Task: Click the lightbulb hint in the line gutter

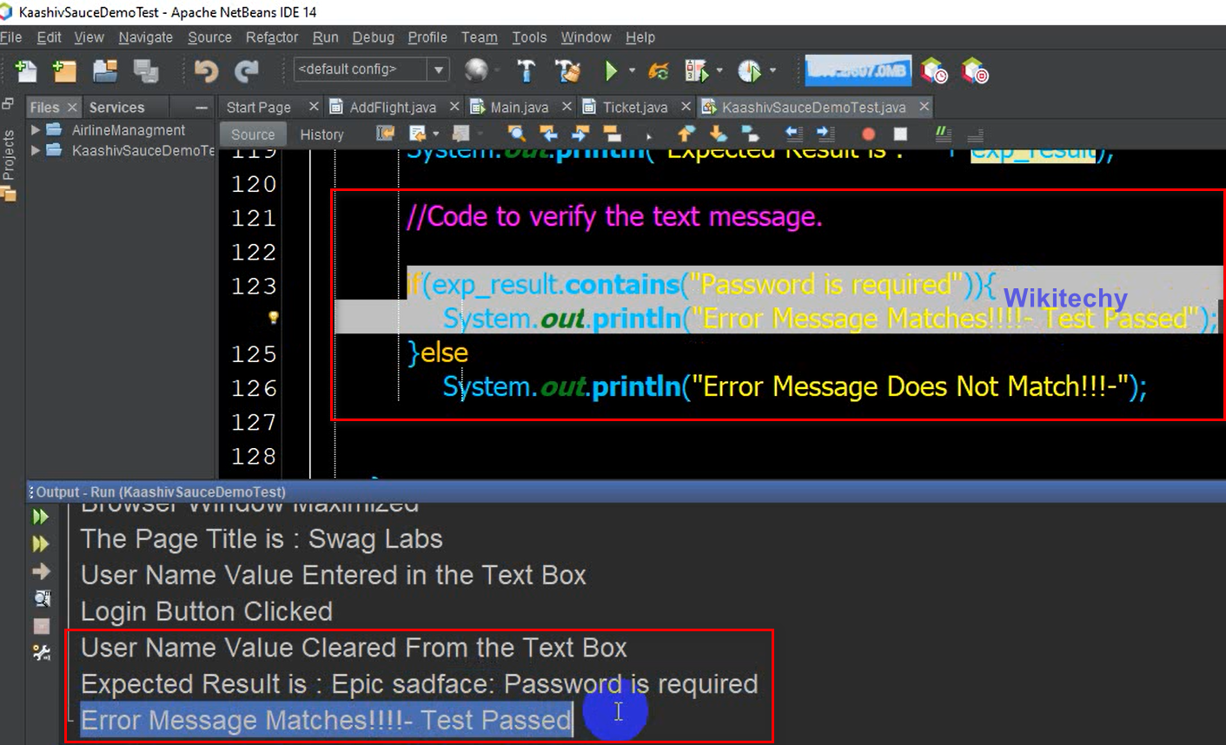Action: 273,318
